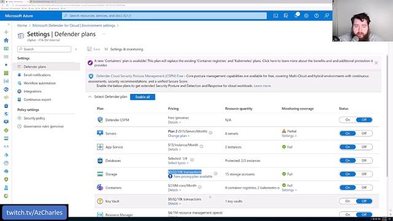The image size is (393, 221).
Task: Open Microsoft Defender for Cloud breadcrumb
Action: pos(74,26)
